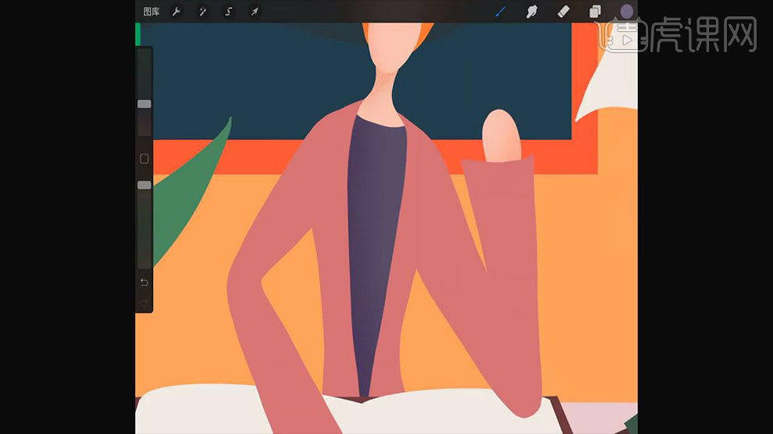
Task: Click the brush size slider handle
Action: click(144, 104)
